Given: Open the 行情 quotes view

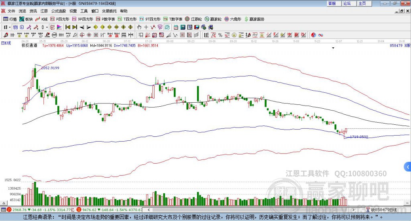Looking at the screenshot, I should [x=10, y=19].
